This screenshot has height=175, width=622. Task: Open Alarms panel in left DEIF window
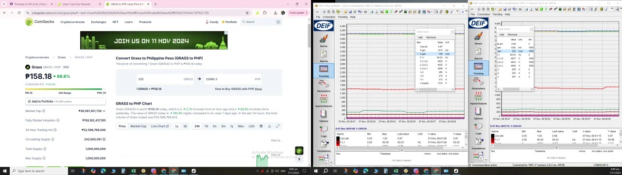coord(323,55)
